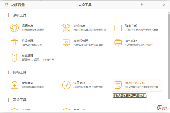Open the 流量监控 pulse monitor icon
The width and height of the screenshot is (170, 113).
tap(66, 85)
